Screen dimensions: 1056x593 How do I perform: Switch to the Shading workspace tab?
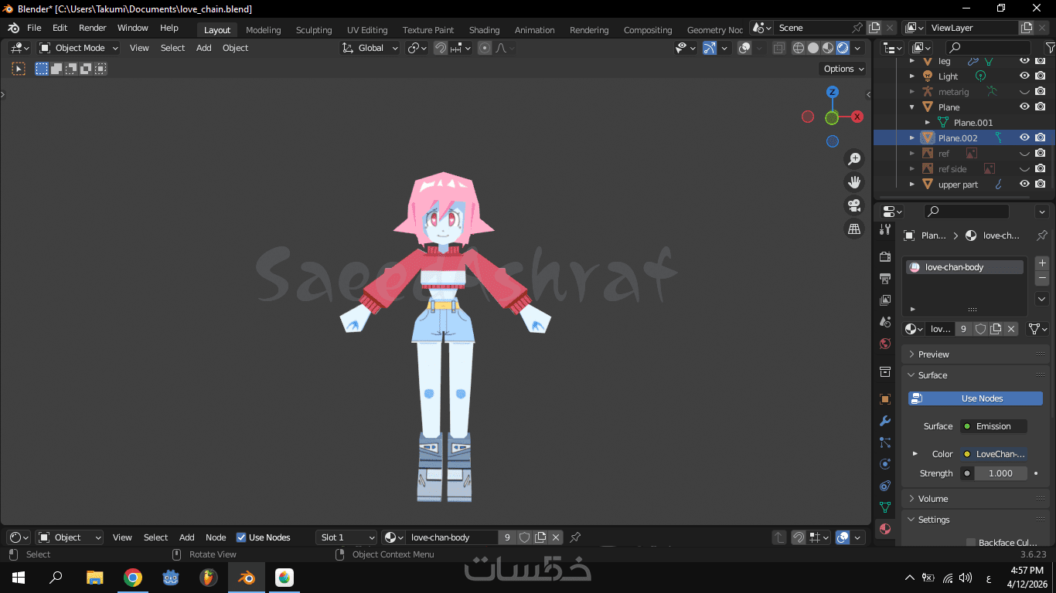pos(484,30)
